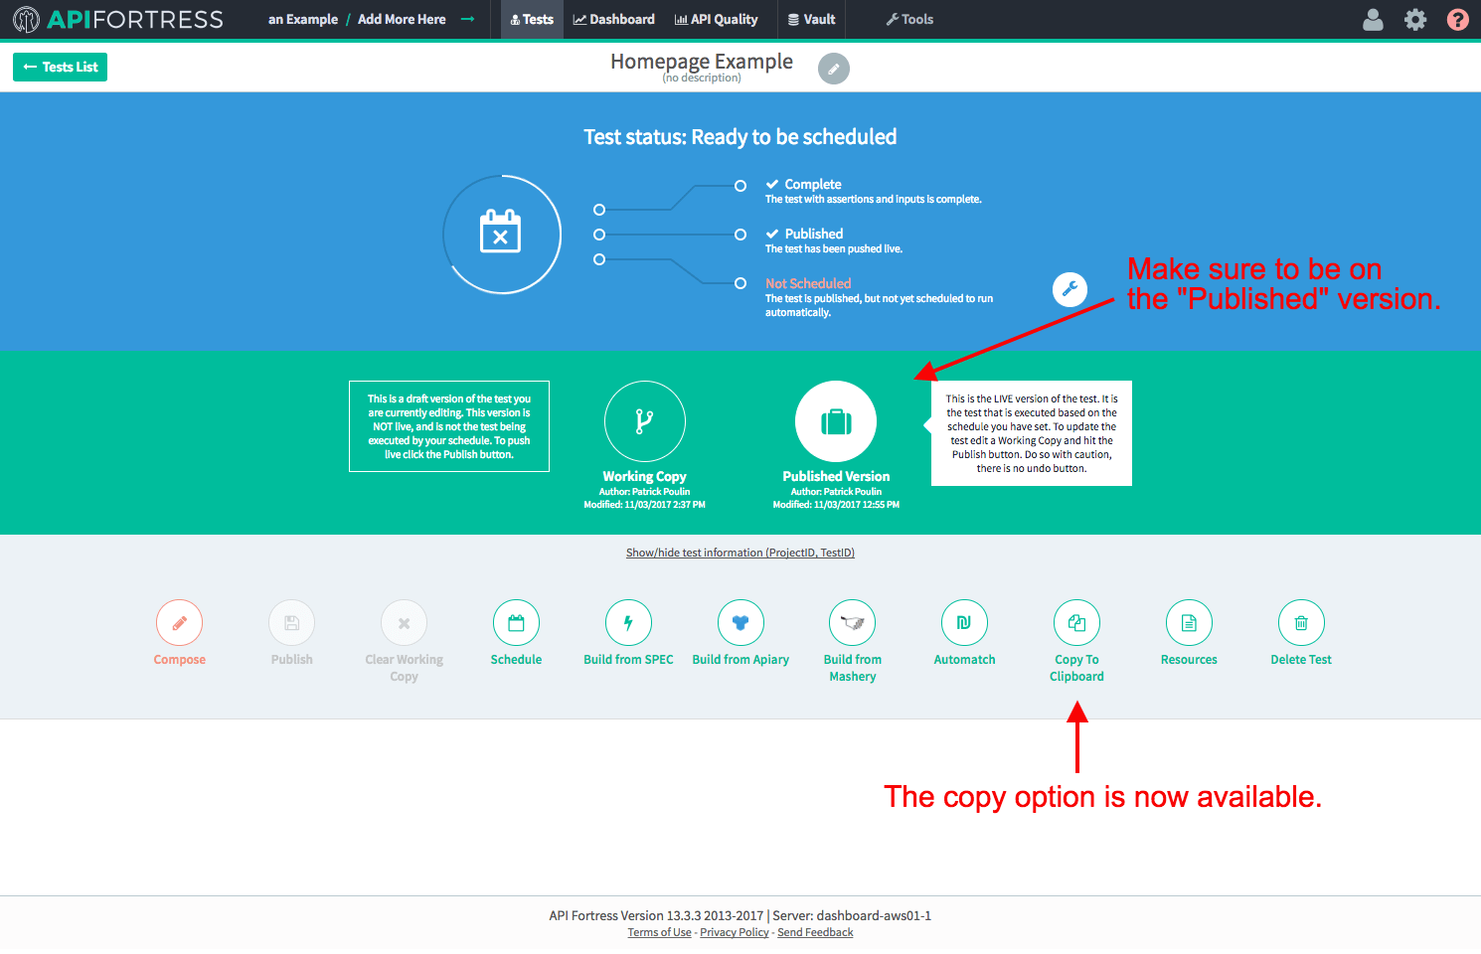The height and width of the screenshot is (954, 1481).
Task: Select the Build from SPEC icon
Action: [628, 623]
